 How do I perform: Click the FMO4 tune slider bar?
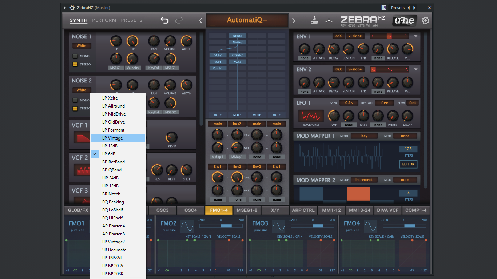[404, 226]
